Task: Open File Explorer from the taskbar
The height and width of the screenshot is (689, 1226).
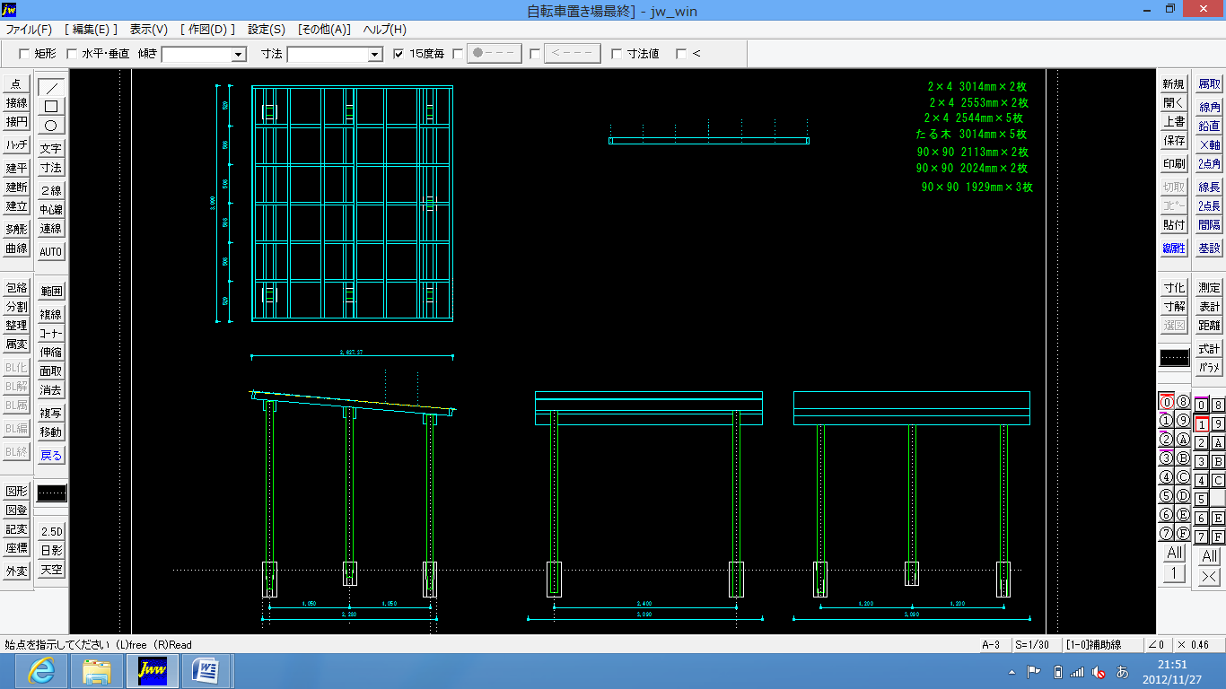Action: tap(97, 670)
